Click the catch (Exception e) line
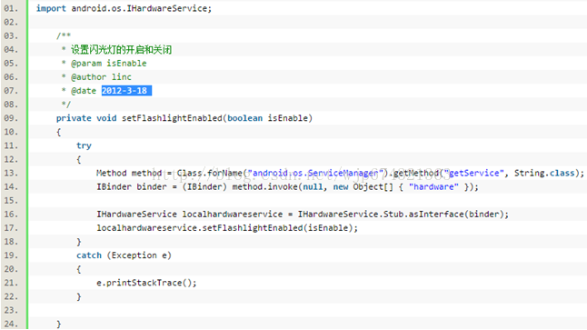Image resolution: width=587 pixels, height=330 pixels. [124, 255]
